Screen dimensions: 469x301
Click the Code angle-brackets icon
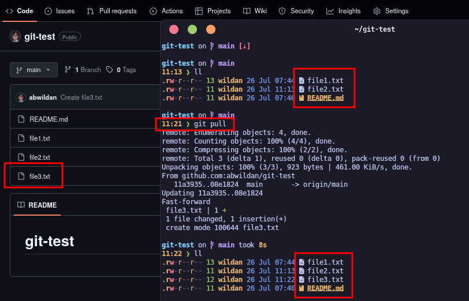9,11
